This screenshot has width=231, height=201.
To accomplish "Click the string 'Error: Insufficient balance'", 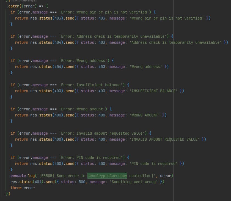I will pos(91,85).
